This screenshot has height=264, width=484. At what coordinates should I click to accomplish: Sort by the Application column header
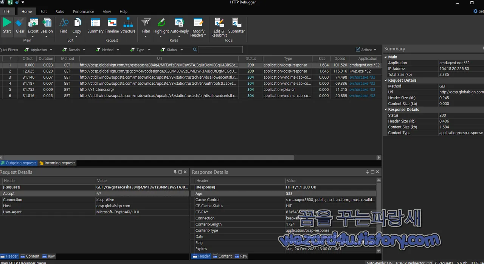point(368,59)
